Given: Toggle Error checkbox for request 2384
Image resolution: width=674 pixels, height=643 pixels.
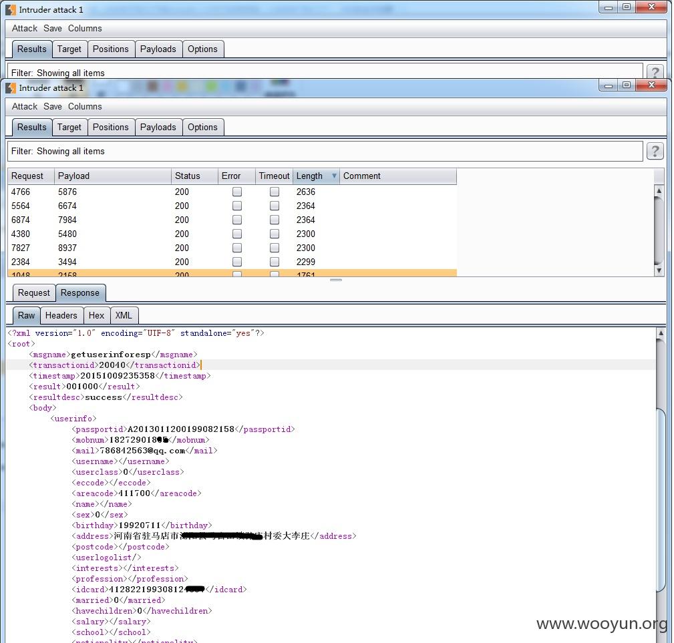Looking at the screenshot, I should (237, 262).
